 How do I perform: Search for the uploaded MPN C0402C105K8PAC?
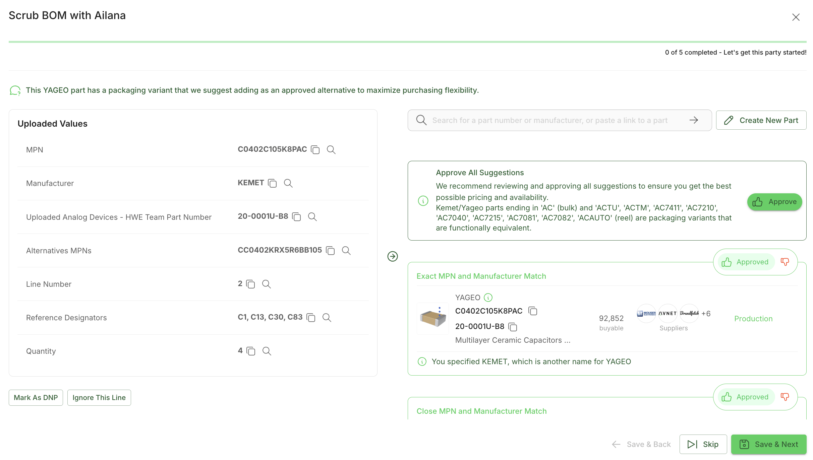331,150
